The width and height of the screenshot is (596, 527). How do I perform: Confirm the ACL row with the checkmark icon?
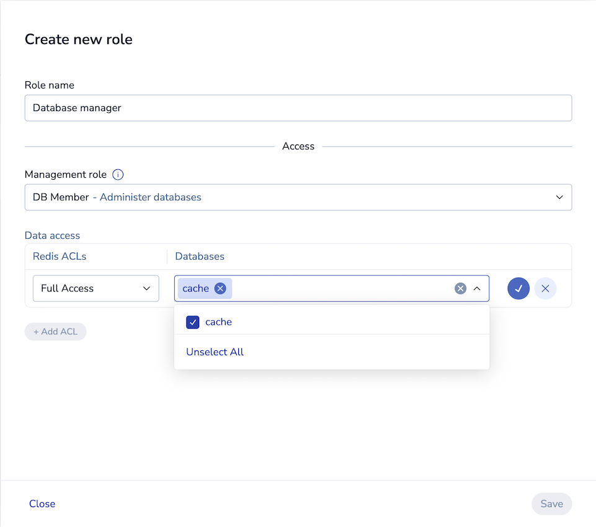[518, 288]
